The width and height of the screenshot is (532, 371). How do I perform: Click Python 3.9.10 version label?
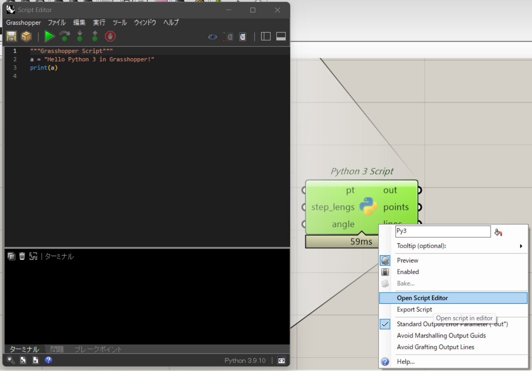(245, 360)
